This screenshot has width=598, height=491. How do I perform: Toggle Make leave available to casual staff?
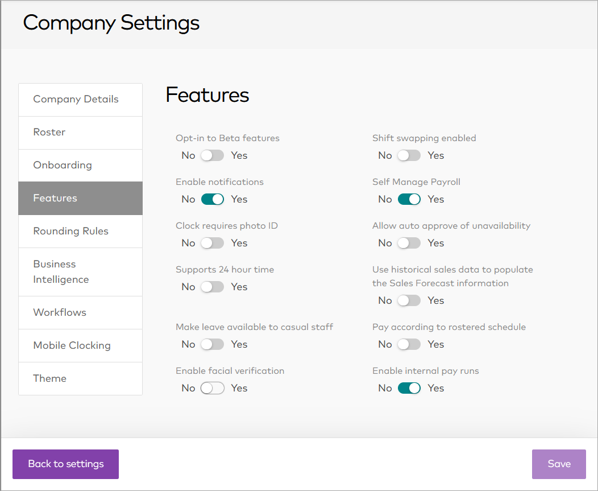pos(213,344)
